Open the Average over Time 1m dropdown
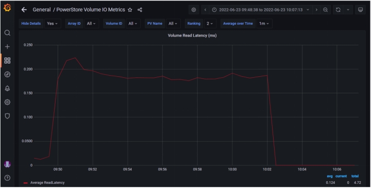Screen dimensions: 371x188 (x=264, y=23)
